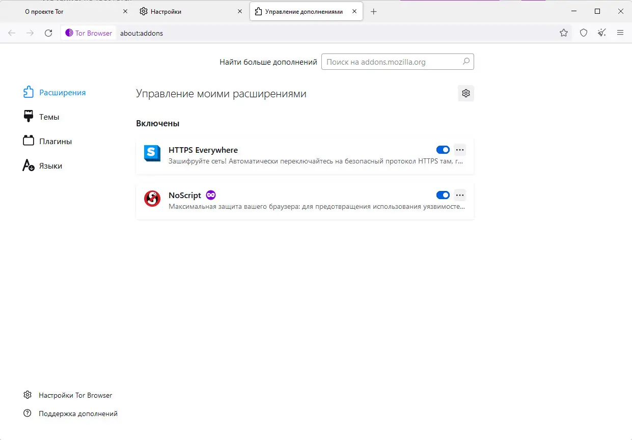Close the 'О проекте Tor' tab
The width and height of the screenshot is (632, 440).
(x=125, y=11)
